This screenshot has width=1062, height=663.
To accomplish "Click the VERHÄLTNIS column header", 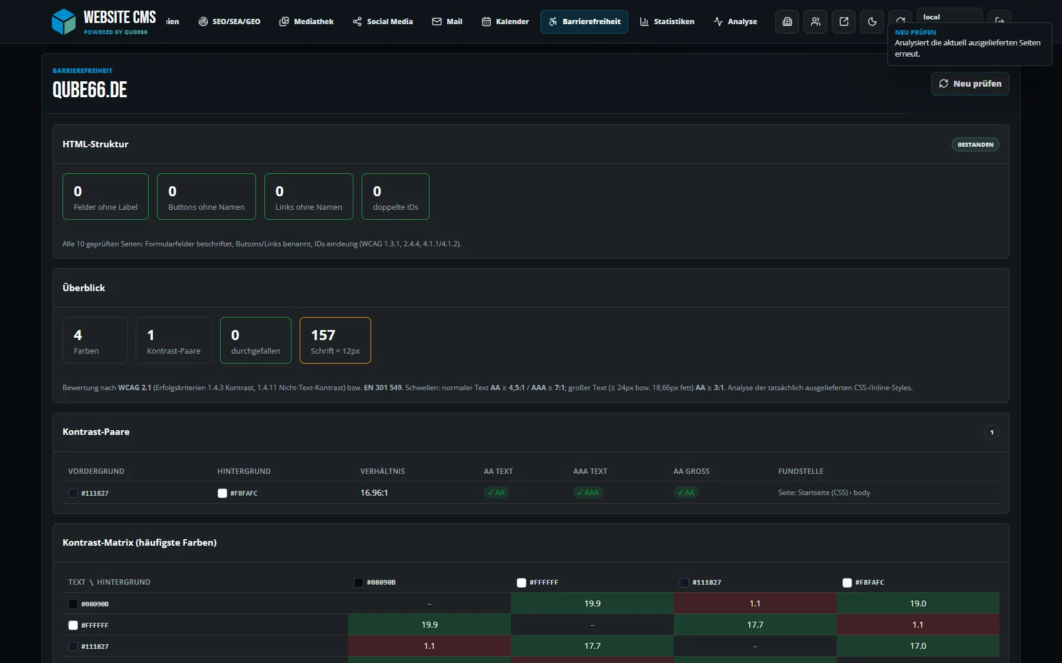I will coord(382,471).
